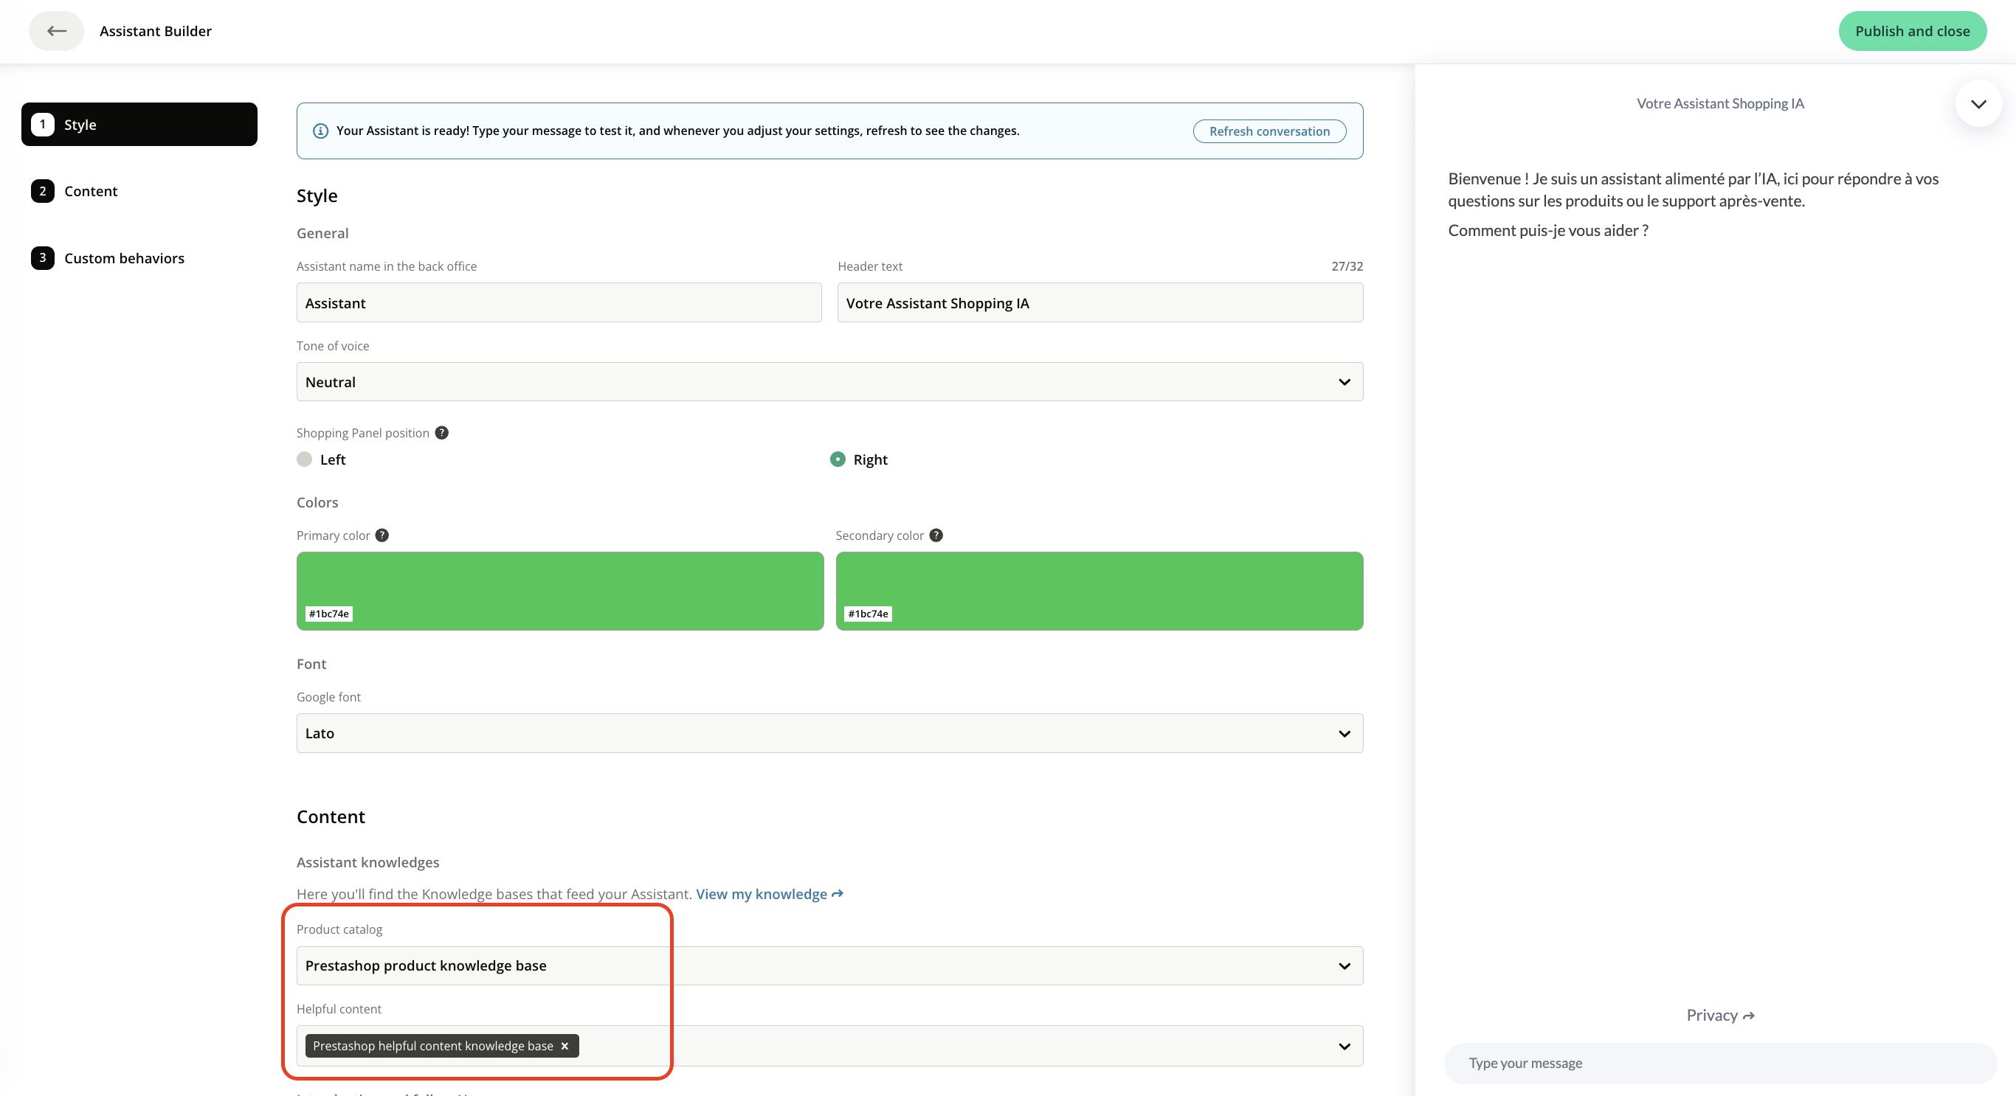Click Refresh conversation button
The image size is (2016, 1096).
[1268, 131]
